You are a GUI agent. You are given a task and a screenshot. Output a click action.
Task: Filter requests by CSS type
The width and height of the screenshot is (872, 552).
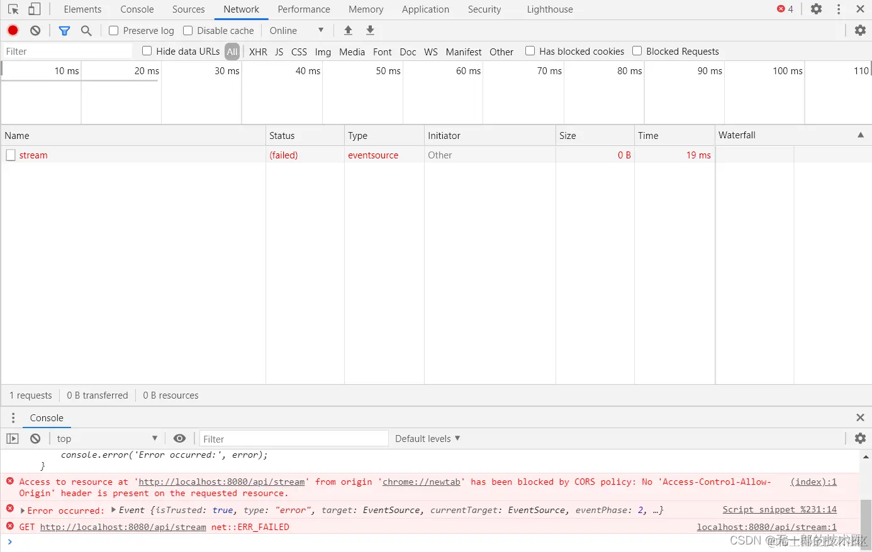click(x=299, y=52)
